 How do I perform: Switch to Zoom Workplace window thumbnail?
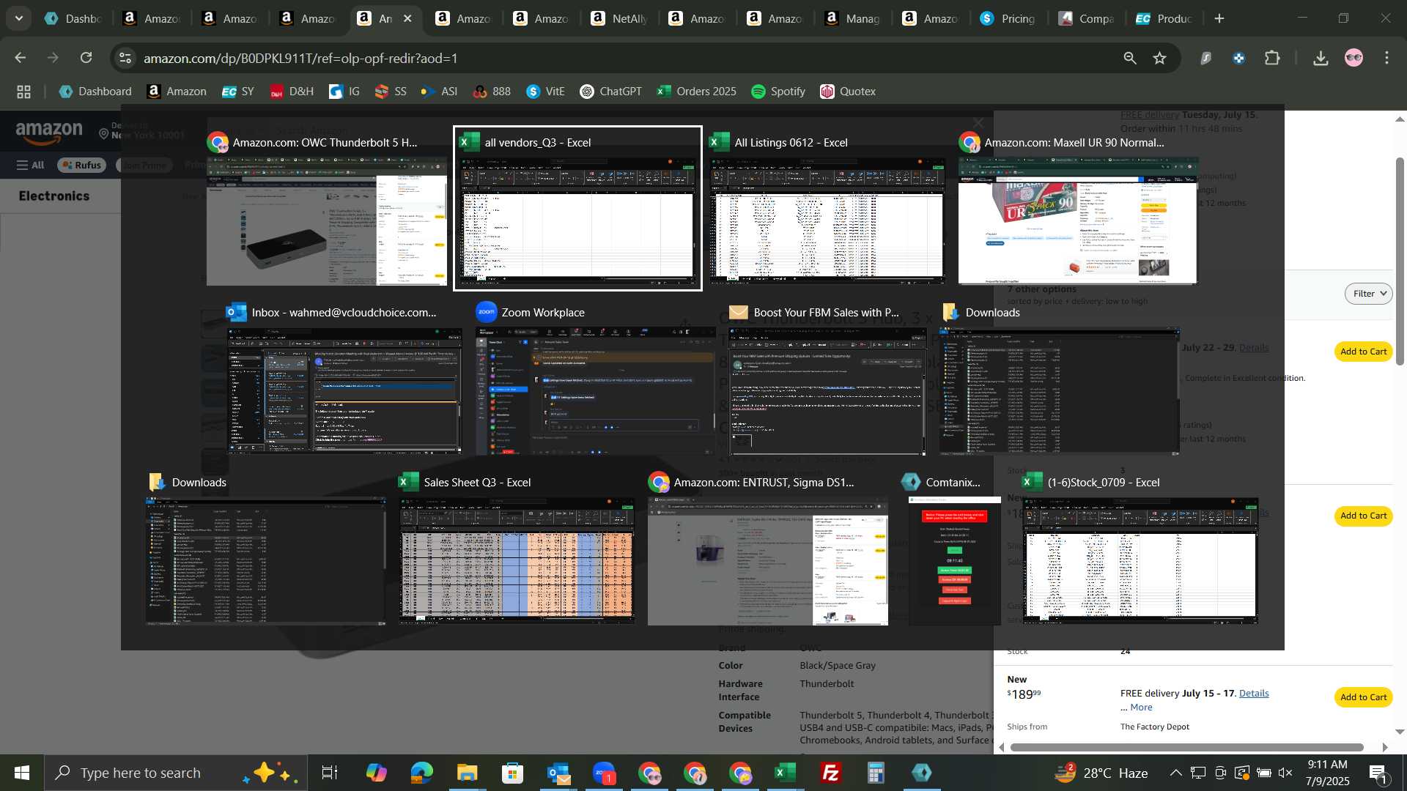(x=595, y=379)
